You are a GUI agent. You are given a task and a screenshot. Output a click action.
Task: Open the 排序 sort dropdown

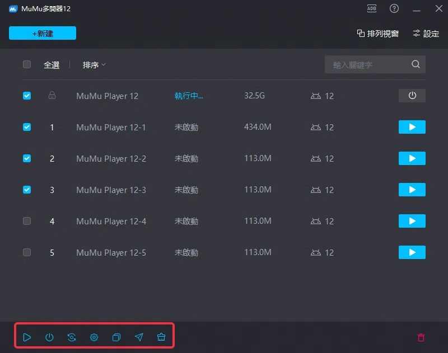(93, 64)
